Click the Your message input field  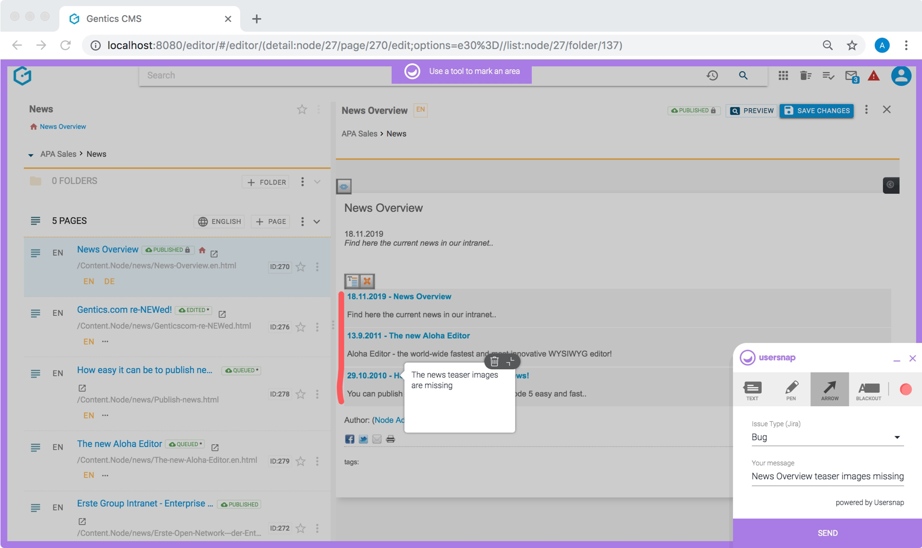pos(827,476)
